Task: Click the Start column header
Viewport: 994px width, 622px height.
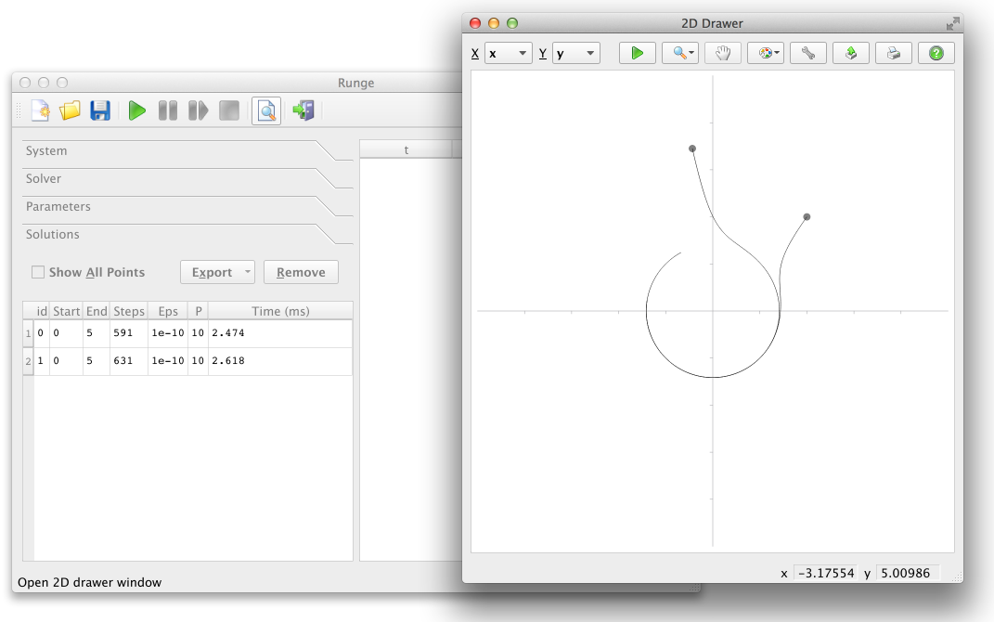Action: point(66,311)
